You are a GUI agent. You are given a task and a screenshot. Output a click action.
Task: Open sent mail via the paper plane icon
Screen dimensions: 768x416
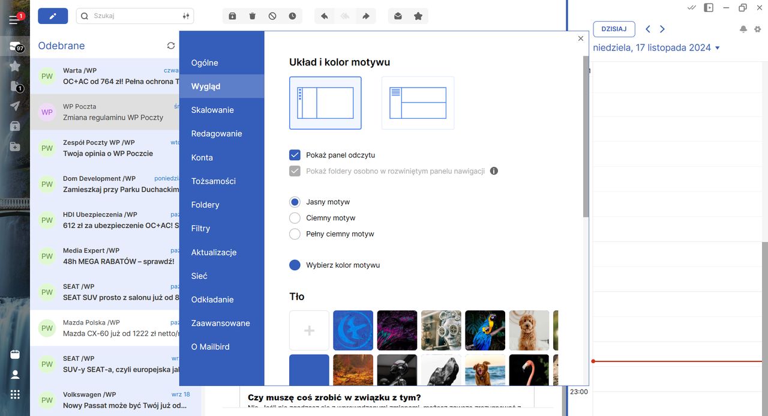tap(15, 106)
